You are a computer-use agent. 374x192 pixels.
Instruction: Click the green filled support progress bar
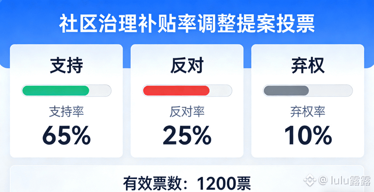tap(55, 90)
